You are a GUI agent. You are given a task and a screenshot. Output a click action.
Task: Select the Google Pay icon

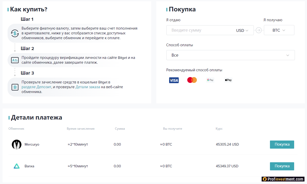tap(210, 80)
